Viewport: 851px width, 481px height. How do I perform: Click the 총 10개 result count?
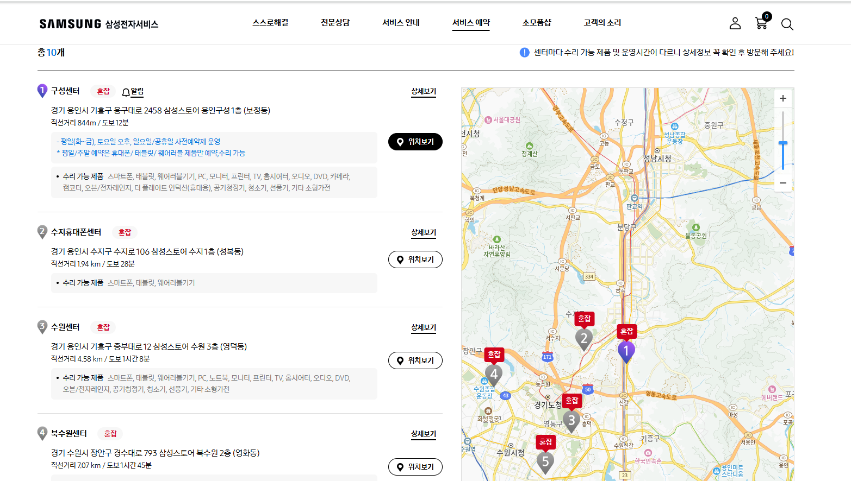point(51,53)
